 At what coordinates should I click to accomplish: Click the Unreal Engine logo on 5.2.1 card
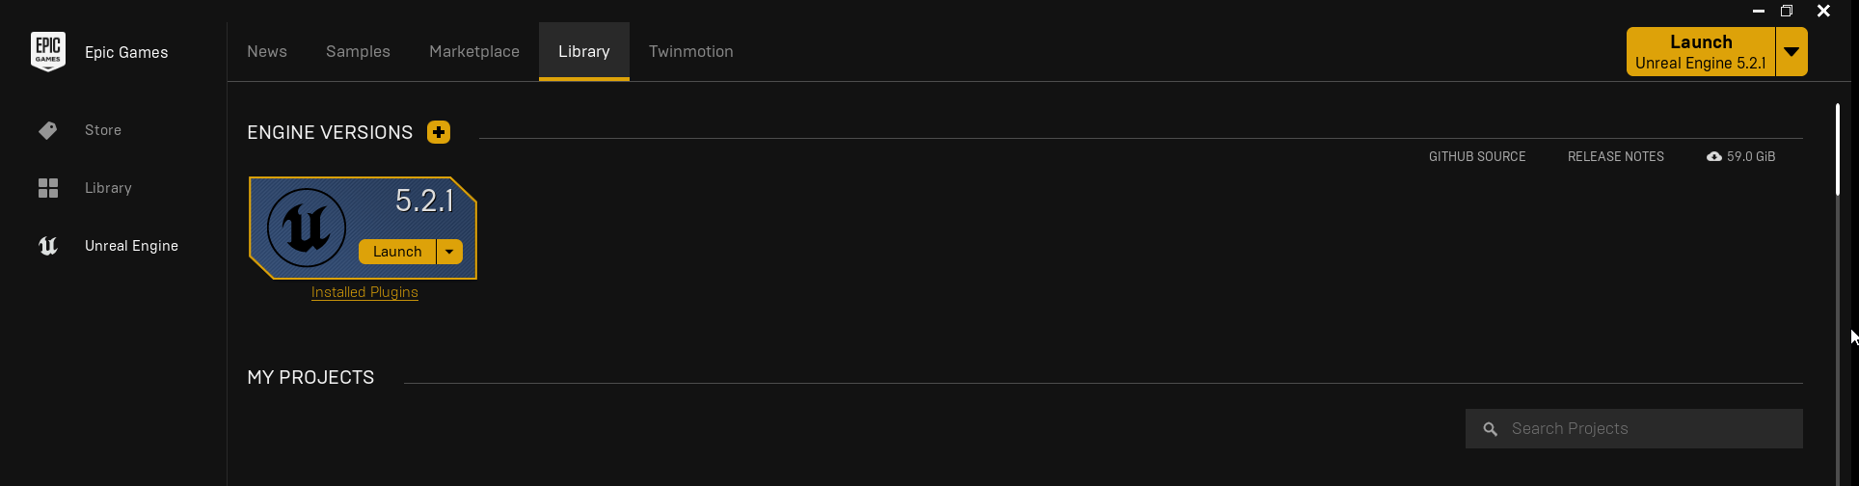coord(307,228)
